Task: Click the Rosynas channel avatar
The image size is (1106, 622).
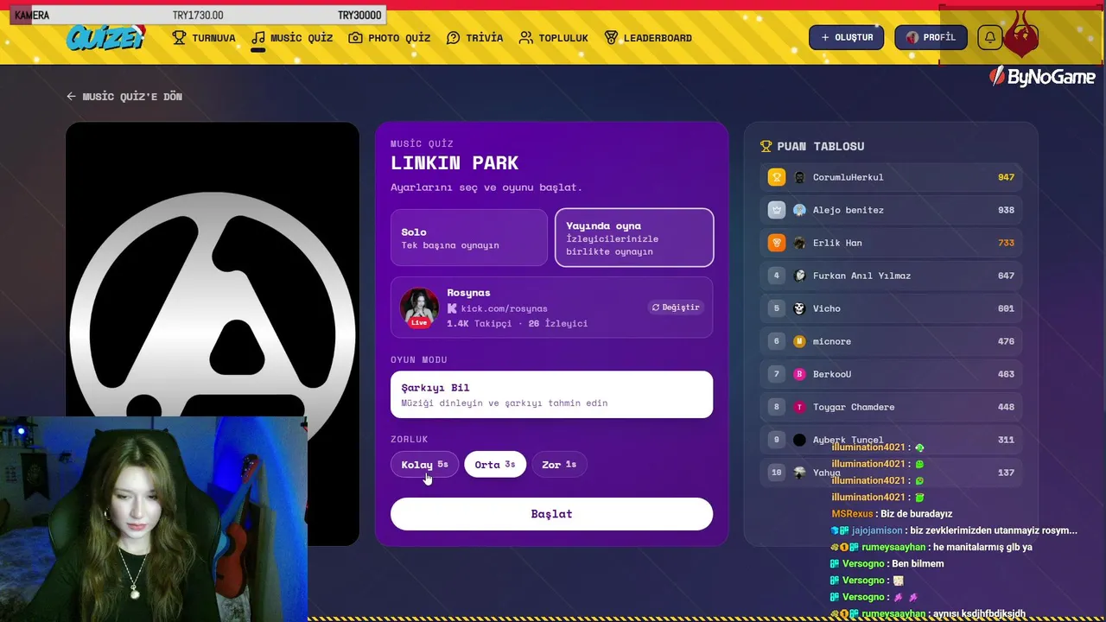Action: [419, 308]
